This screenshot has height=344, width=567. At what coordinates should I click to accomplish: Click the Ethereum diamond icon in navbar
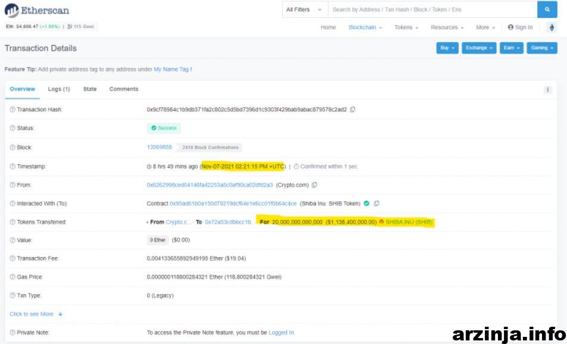tap(552, 27)
